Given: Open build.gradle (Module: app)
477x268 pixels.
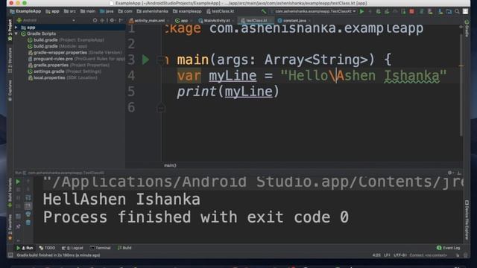Looking at the screenshot, I should tap(57, 46).
